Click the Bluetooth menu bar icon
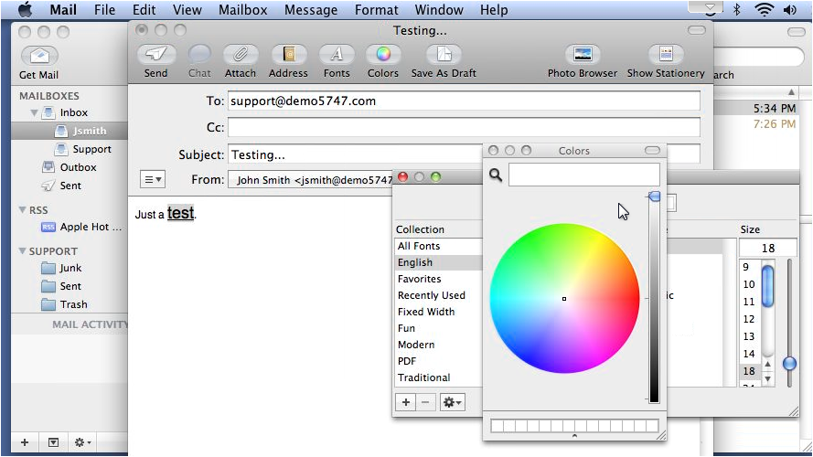Viewport: 813px width, 457px height. tap(736, 9)
